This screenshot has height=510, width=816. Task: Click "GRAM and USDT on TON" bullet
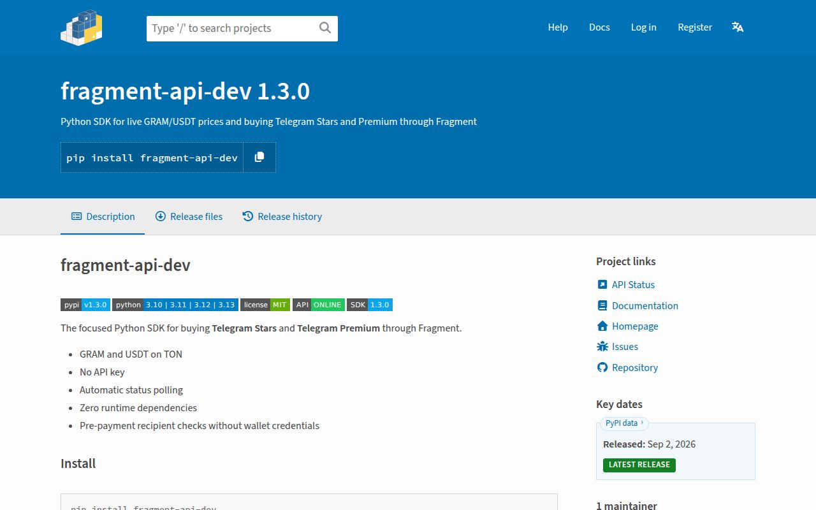coord(131,354)
